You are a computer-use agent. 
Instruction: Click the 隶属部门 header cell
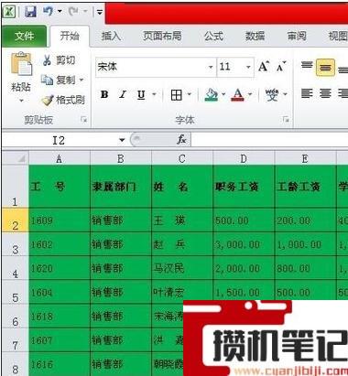pos(121,187)
